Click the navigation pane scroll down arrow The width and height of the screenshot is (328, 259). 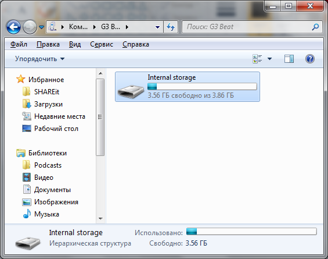click(x=100, y=218)
